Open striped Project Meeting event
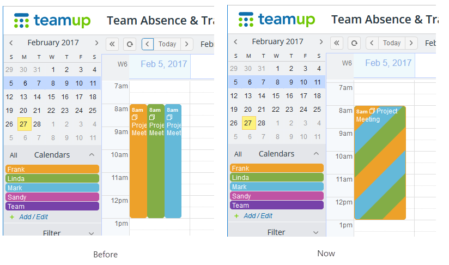 click(380, 162)
